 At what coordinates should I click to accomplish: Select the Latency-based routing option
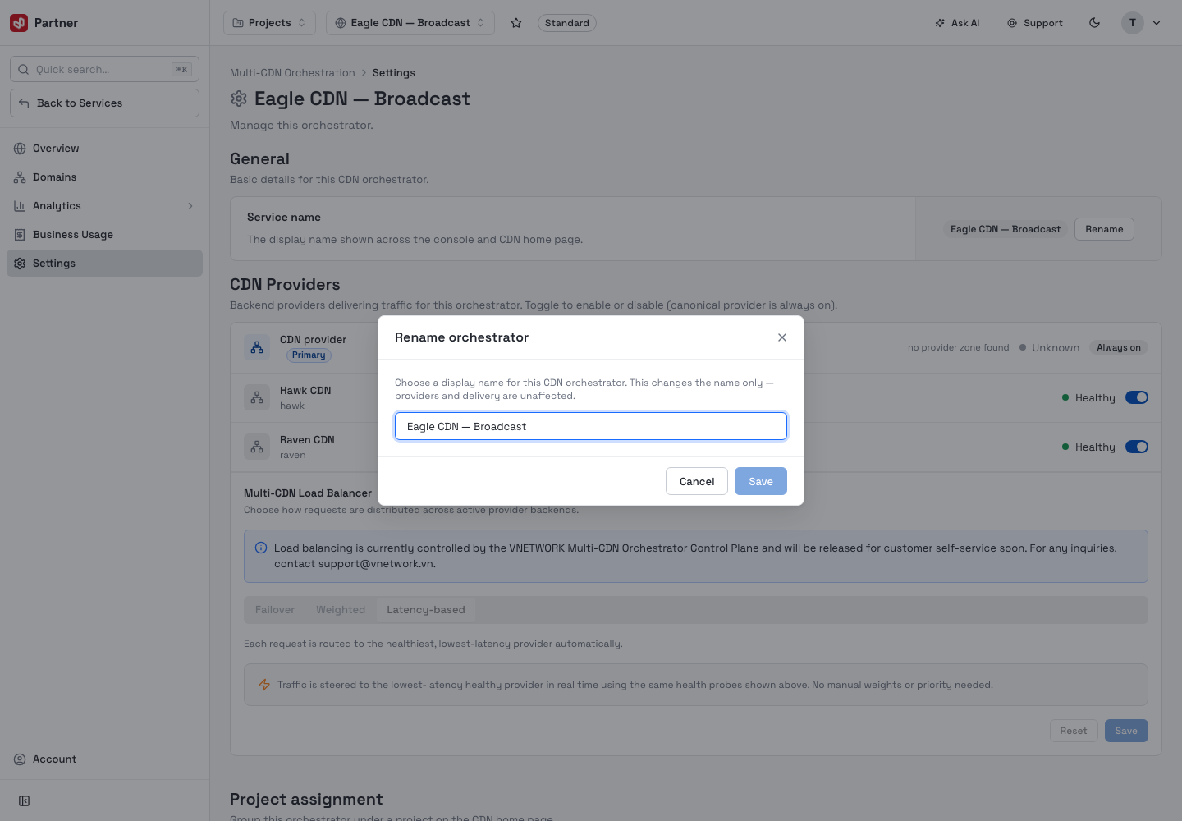coord(425,610)
